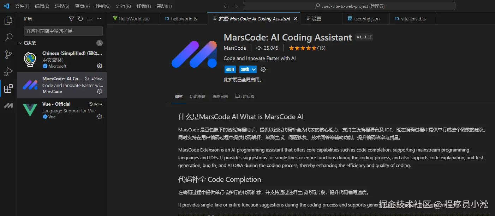Screen dimensions: 495x216
Task: Open the 转到(G) menu
Action: point(103,6)
